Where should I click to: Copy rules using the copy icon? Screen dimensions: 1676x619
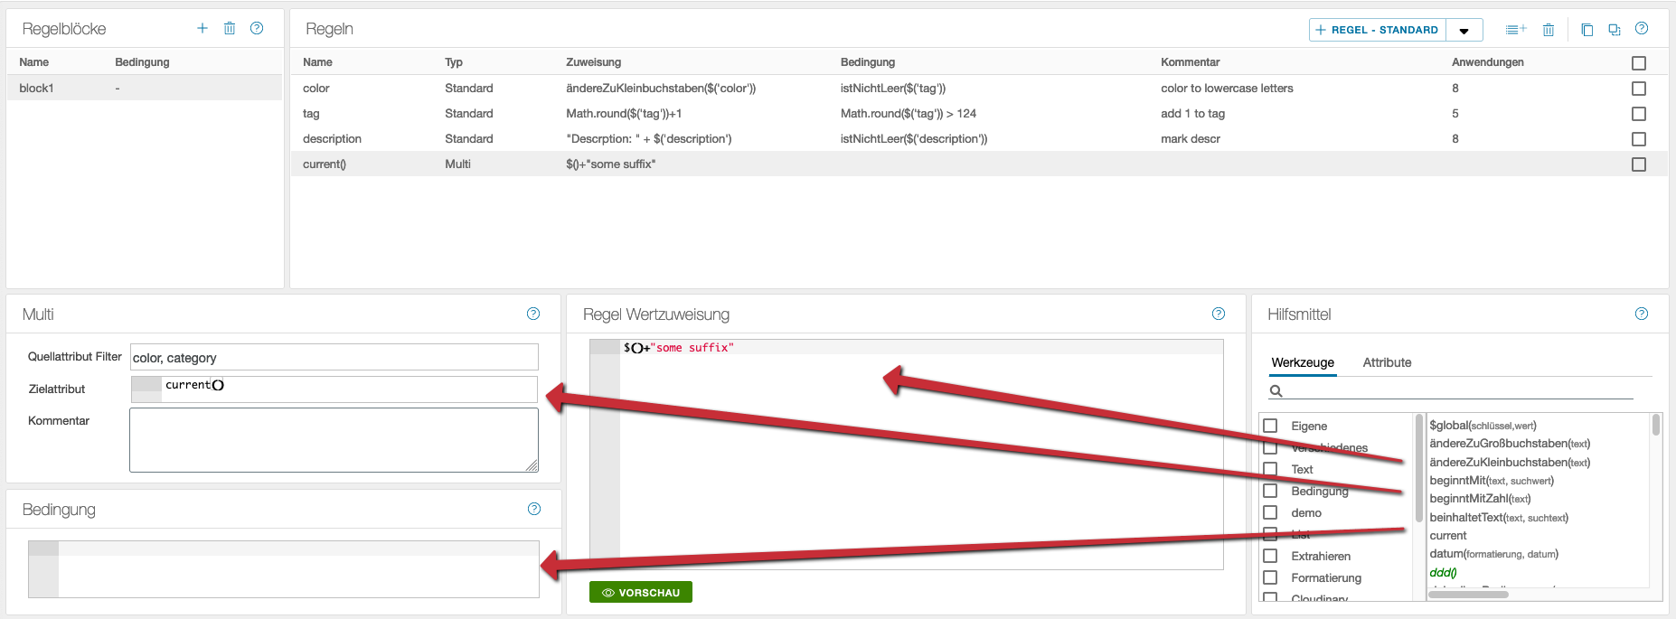pos(1587,30)
